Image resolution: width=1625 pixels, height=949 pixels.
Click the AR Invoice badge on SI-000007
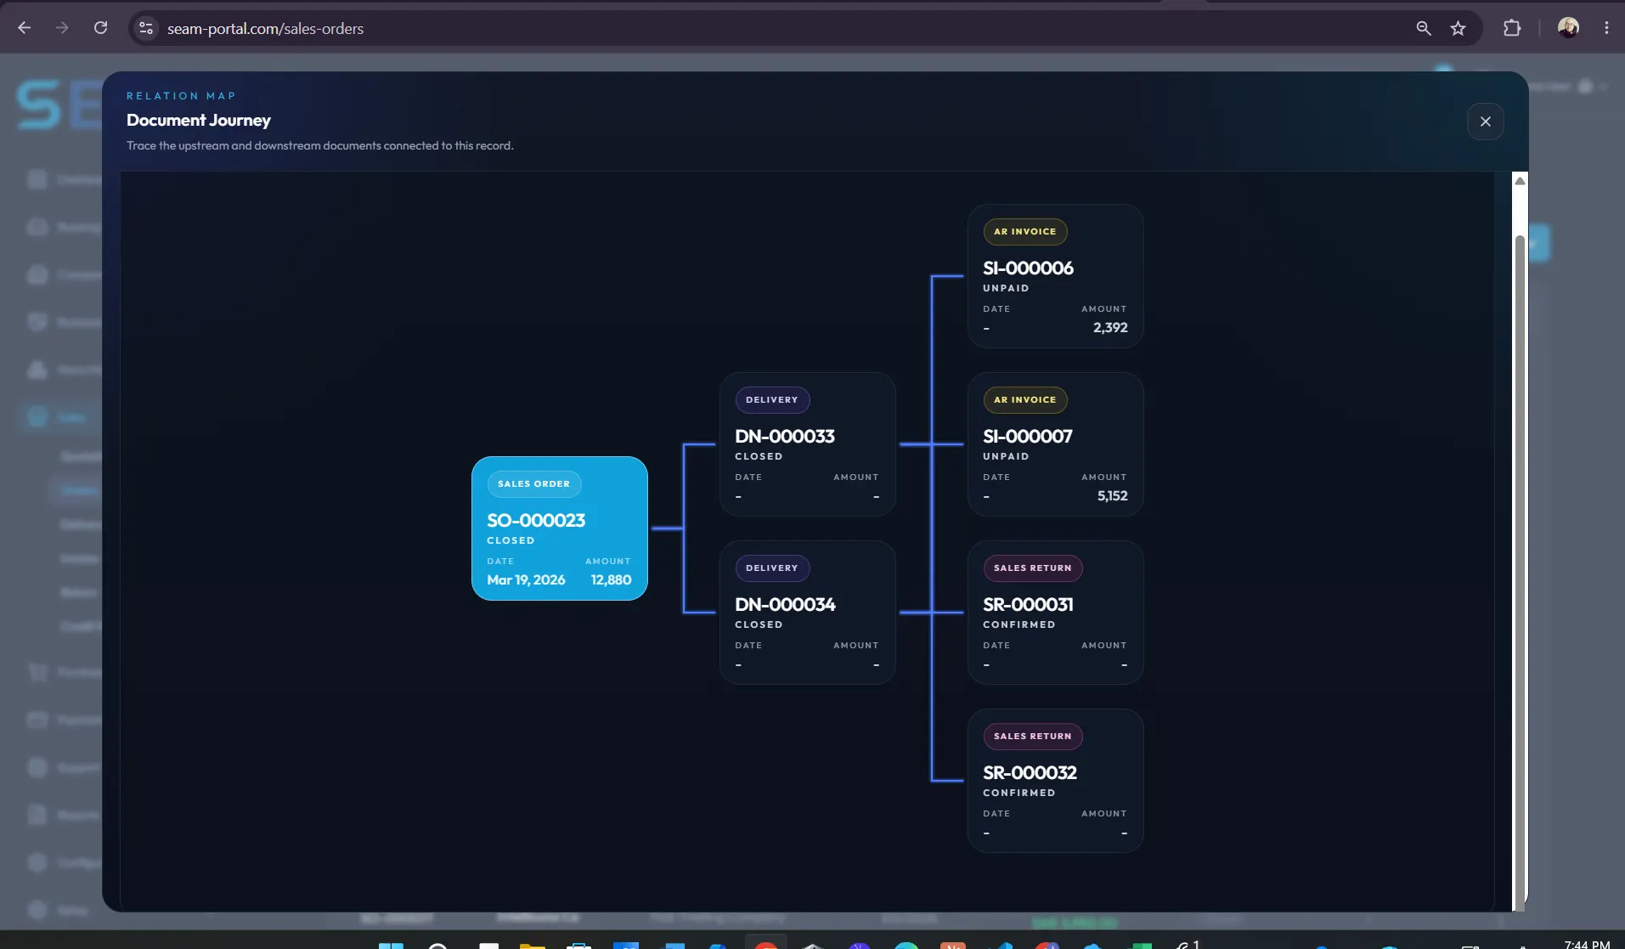(x=1025, y=400)
